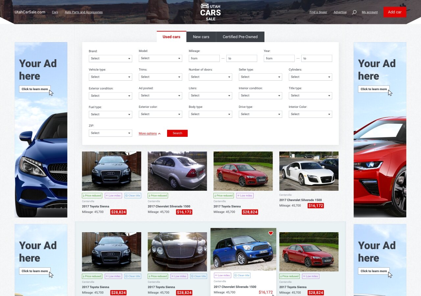Switch to the Used cars tab
The image size is (421, 296).
(171, 37)
